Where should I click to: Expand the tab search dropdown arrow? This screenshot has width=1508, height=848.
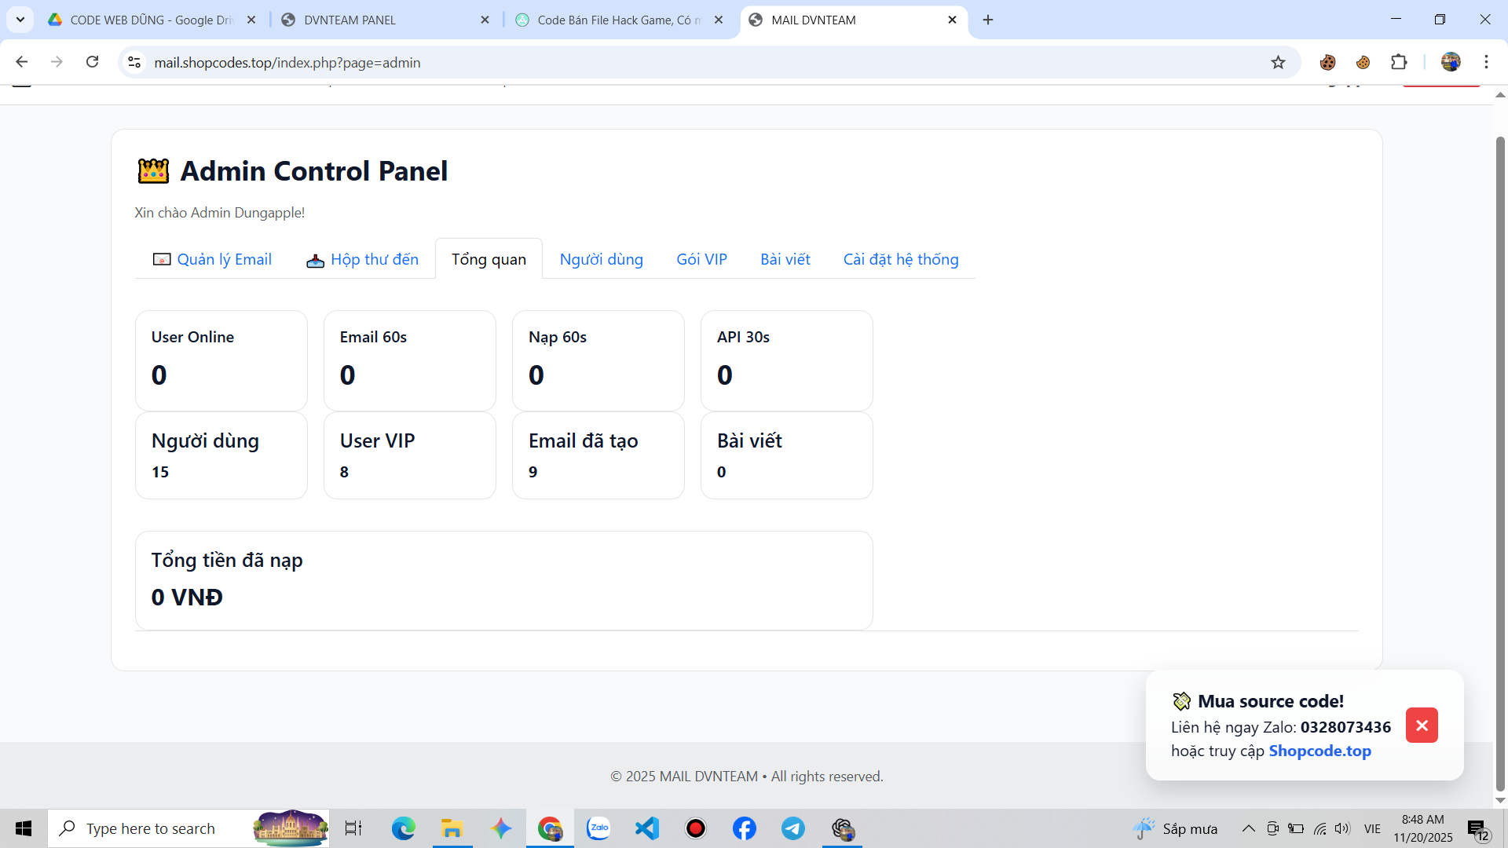point(20,20)
